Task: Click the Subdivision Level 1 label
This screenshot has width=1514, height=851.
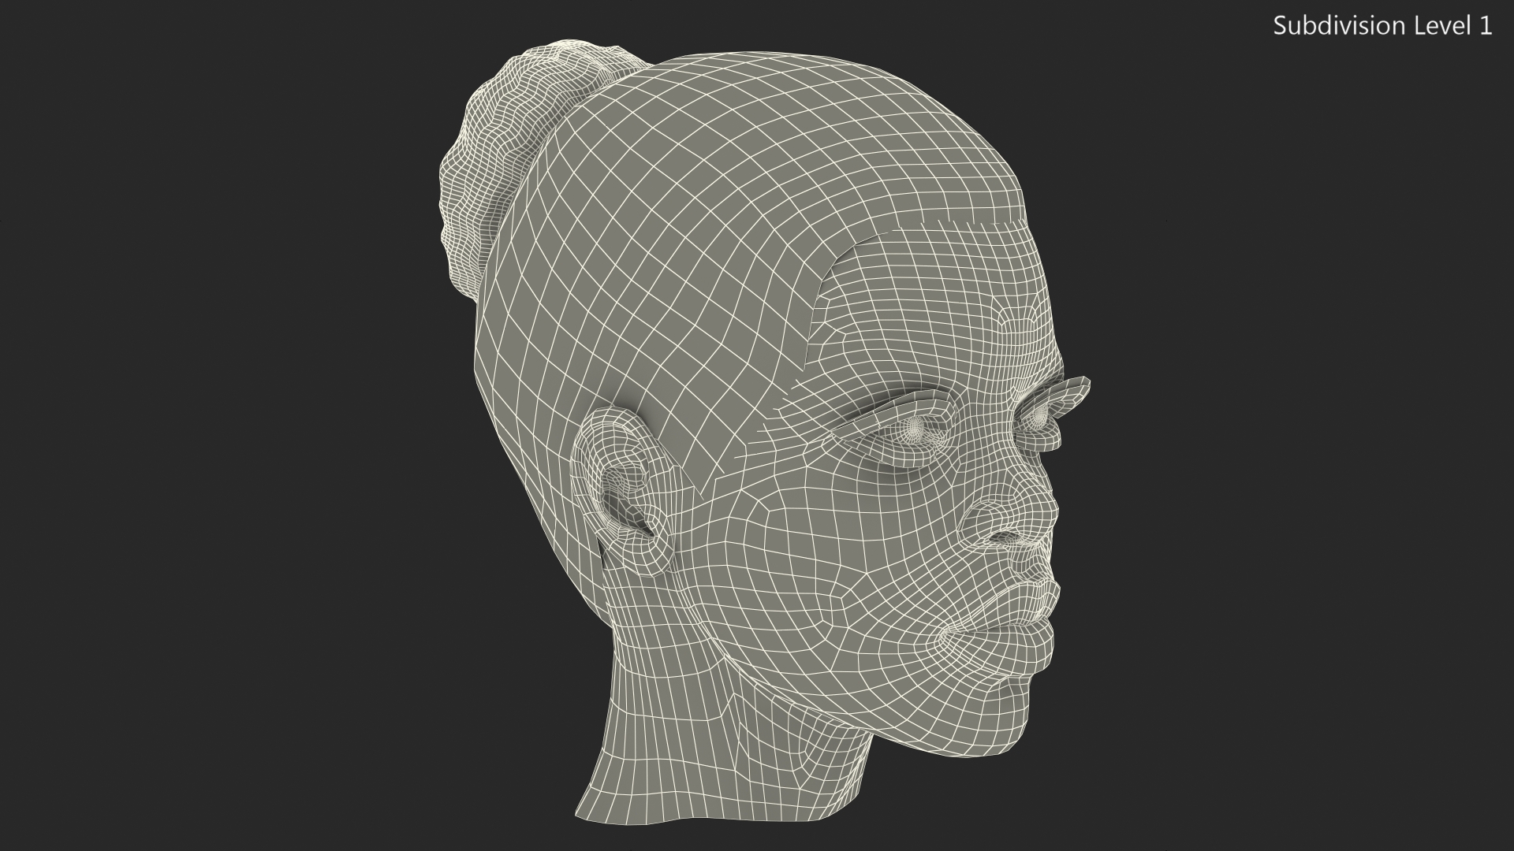Action: [1382, 26]
